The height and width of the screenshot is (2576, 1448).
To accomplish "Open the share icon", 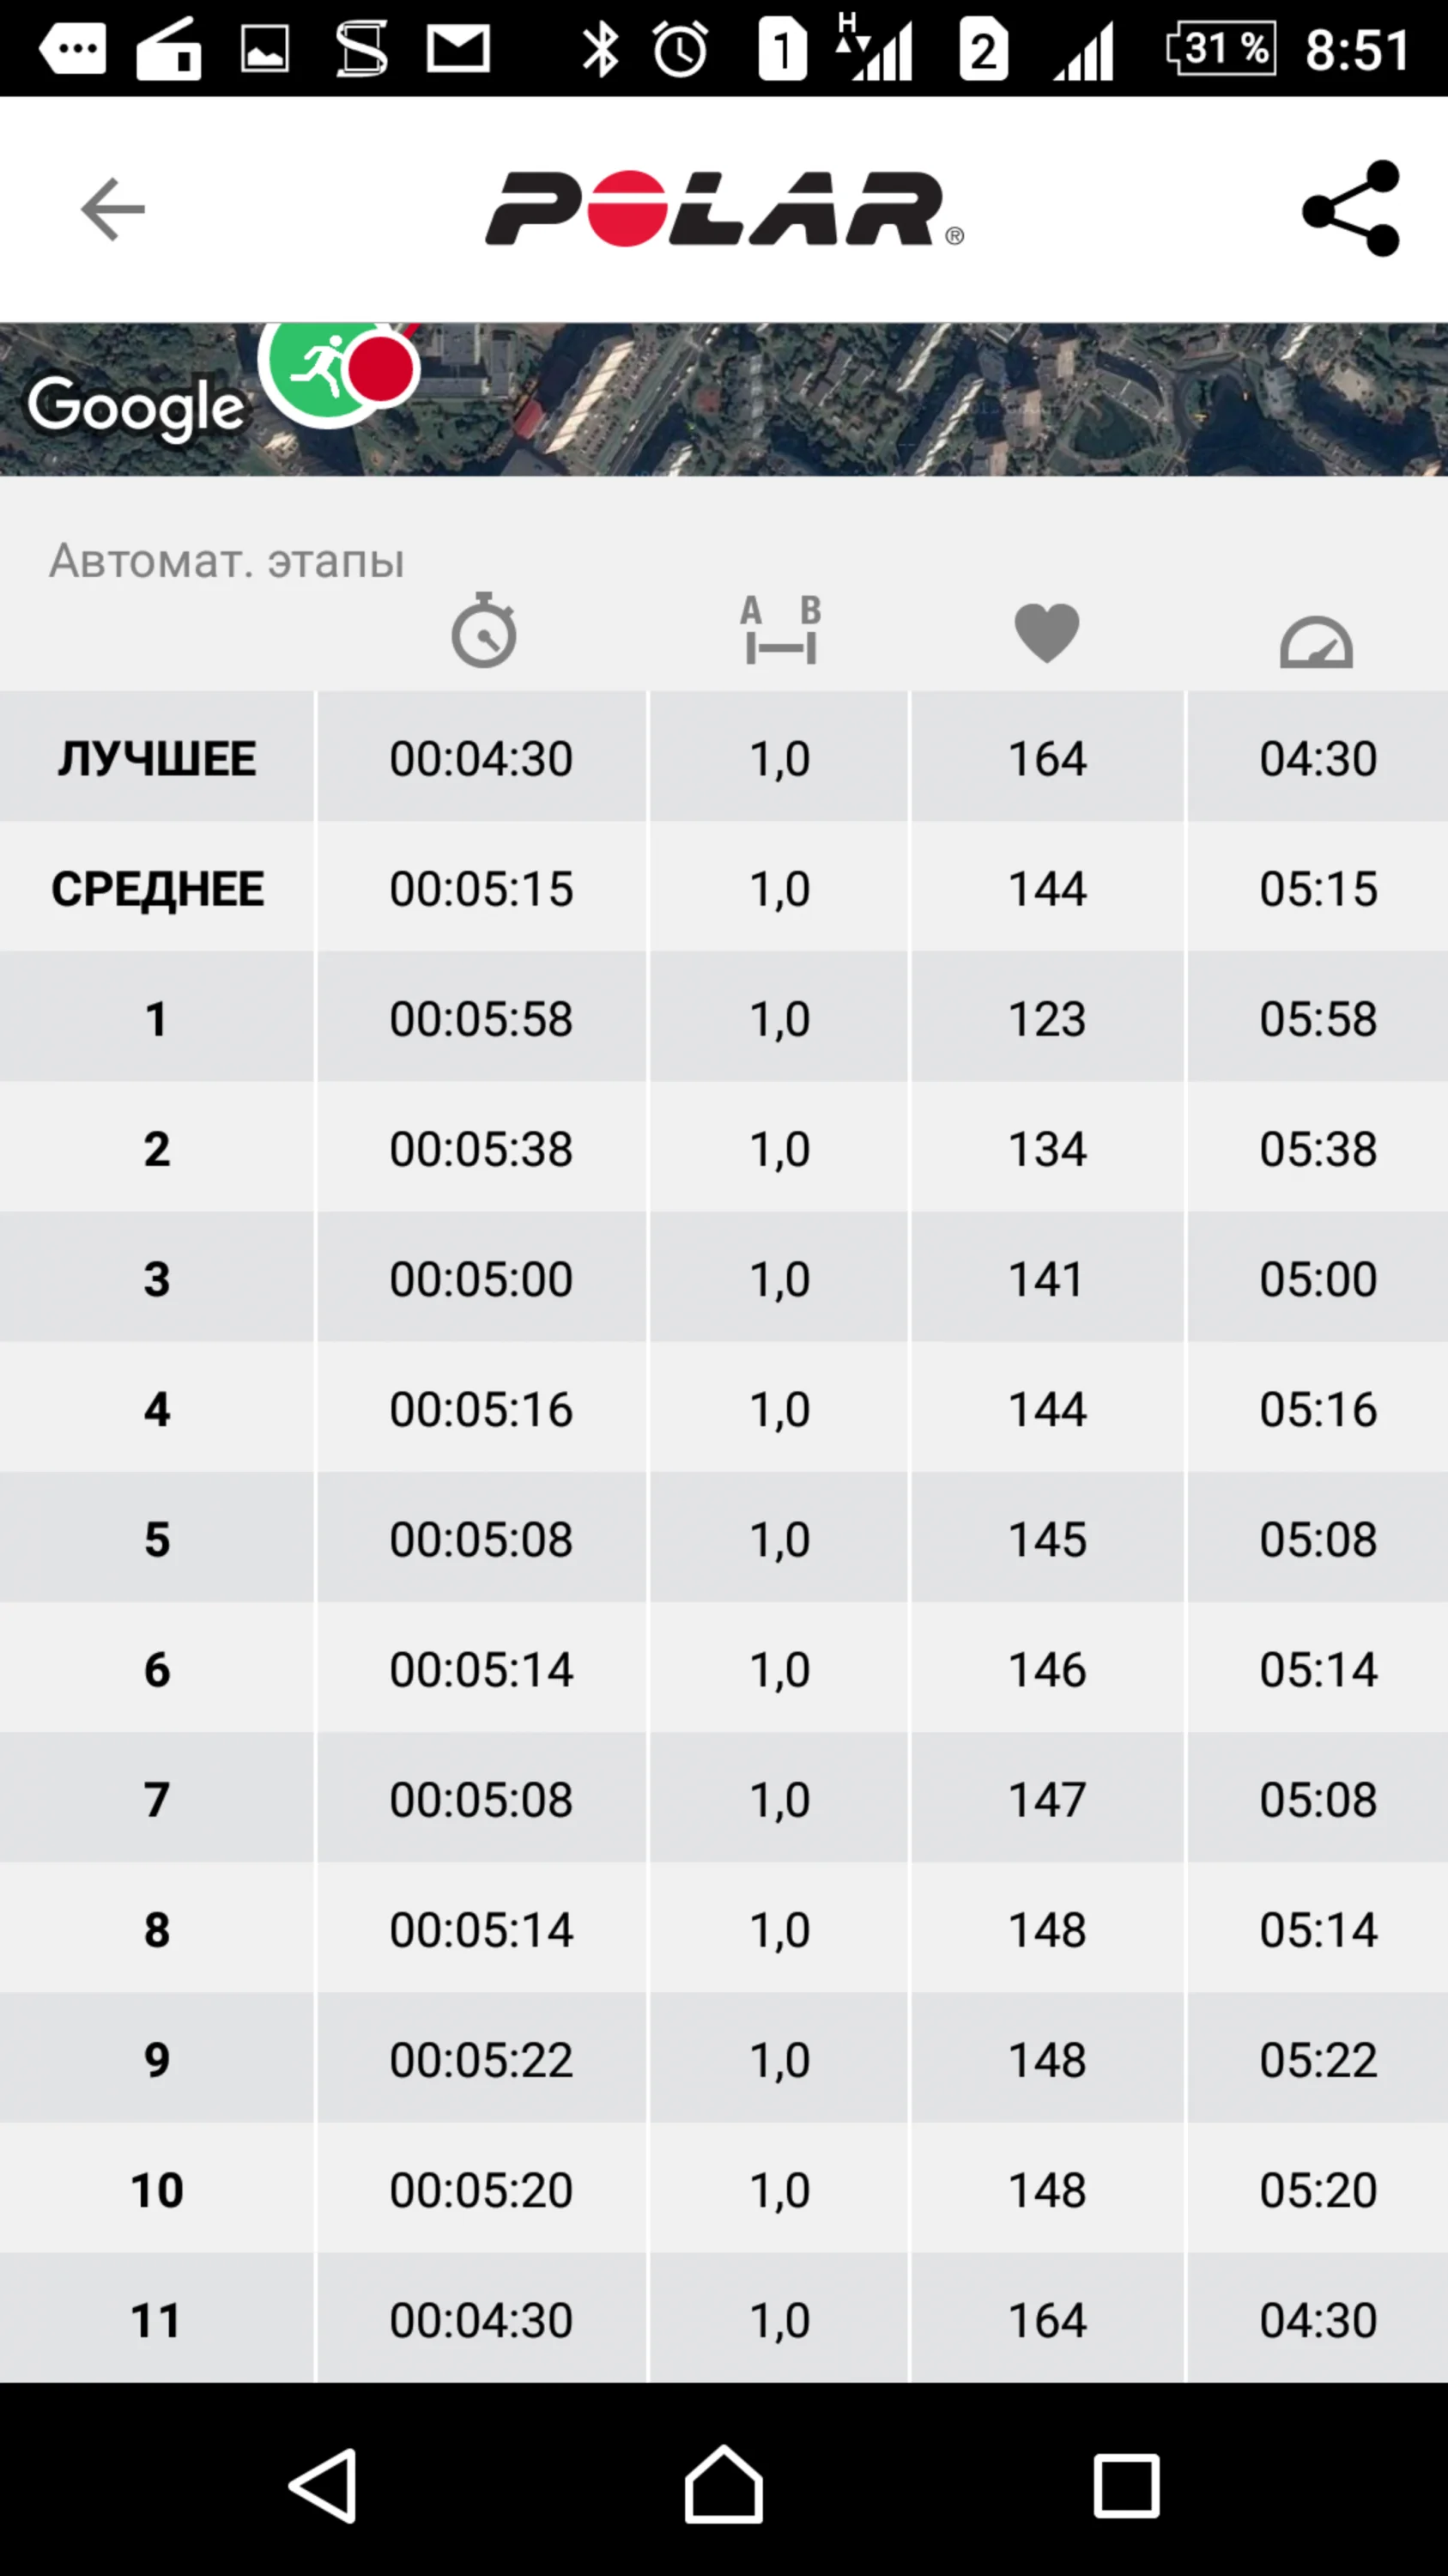I will pos(1351,209).
